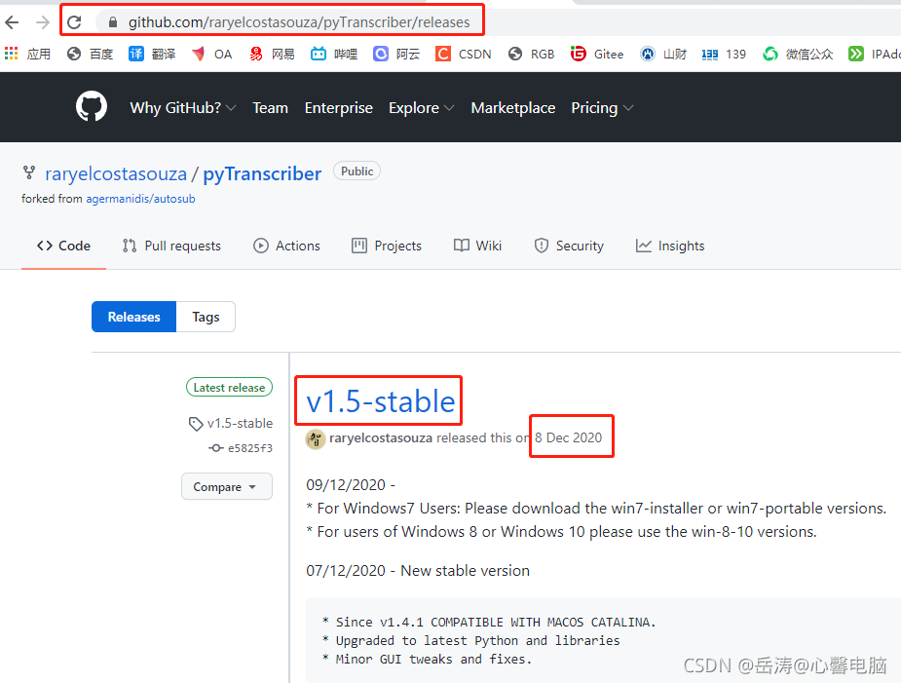The width and height of the screenshot is (901, 683).
Task: Open the Marketplace nav link
Action: click(513, 107)
